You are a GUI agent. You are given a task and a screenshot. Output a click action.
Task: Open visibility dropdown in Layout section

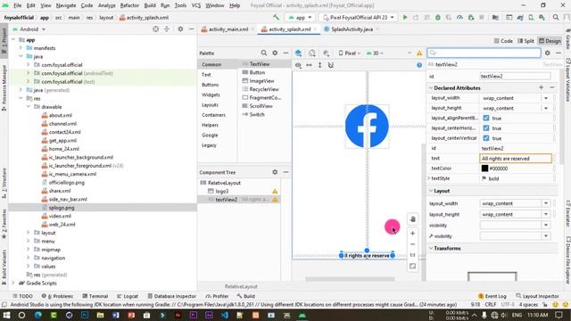[x=546, y=226]
